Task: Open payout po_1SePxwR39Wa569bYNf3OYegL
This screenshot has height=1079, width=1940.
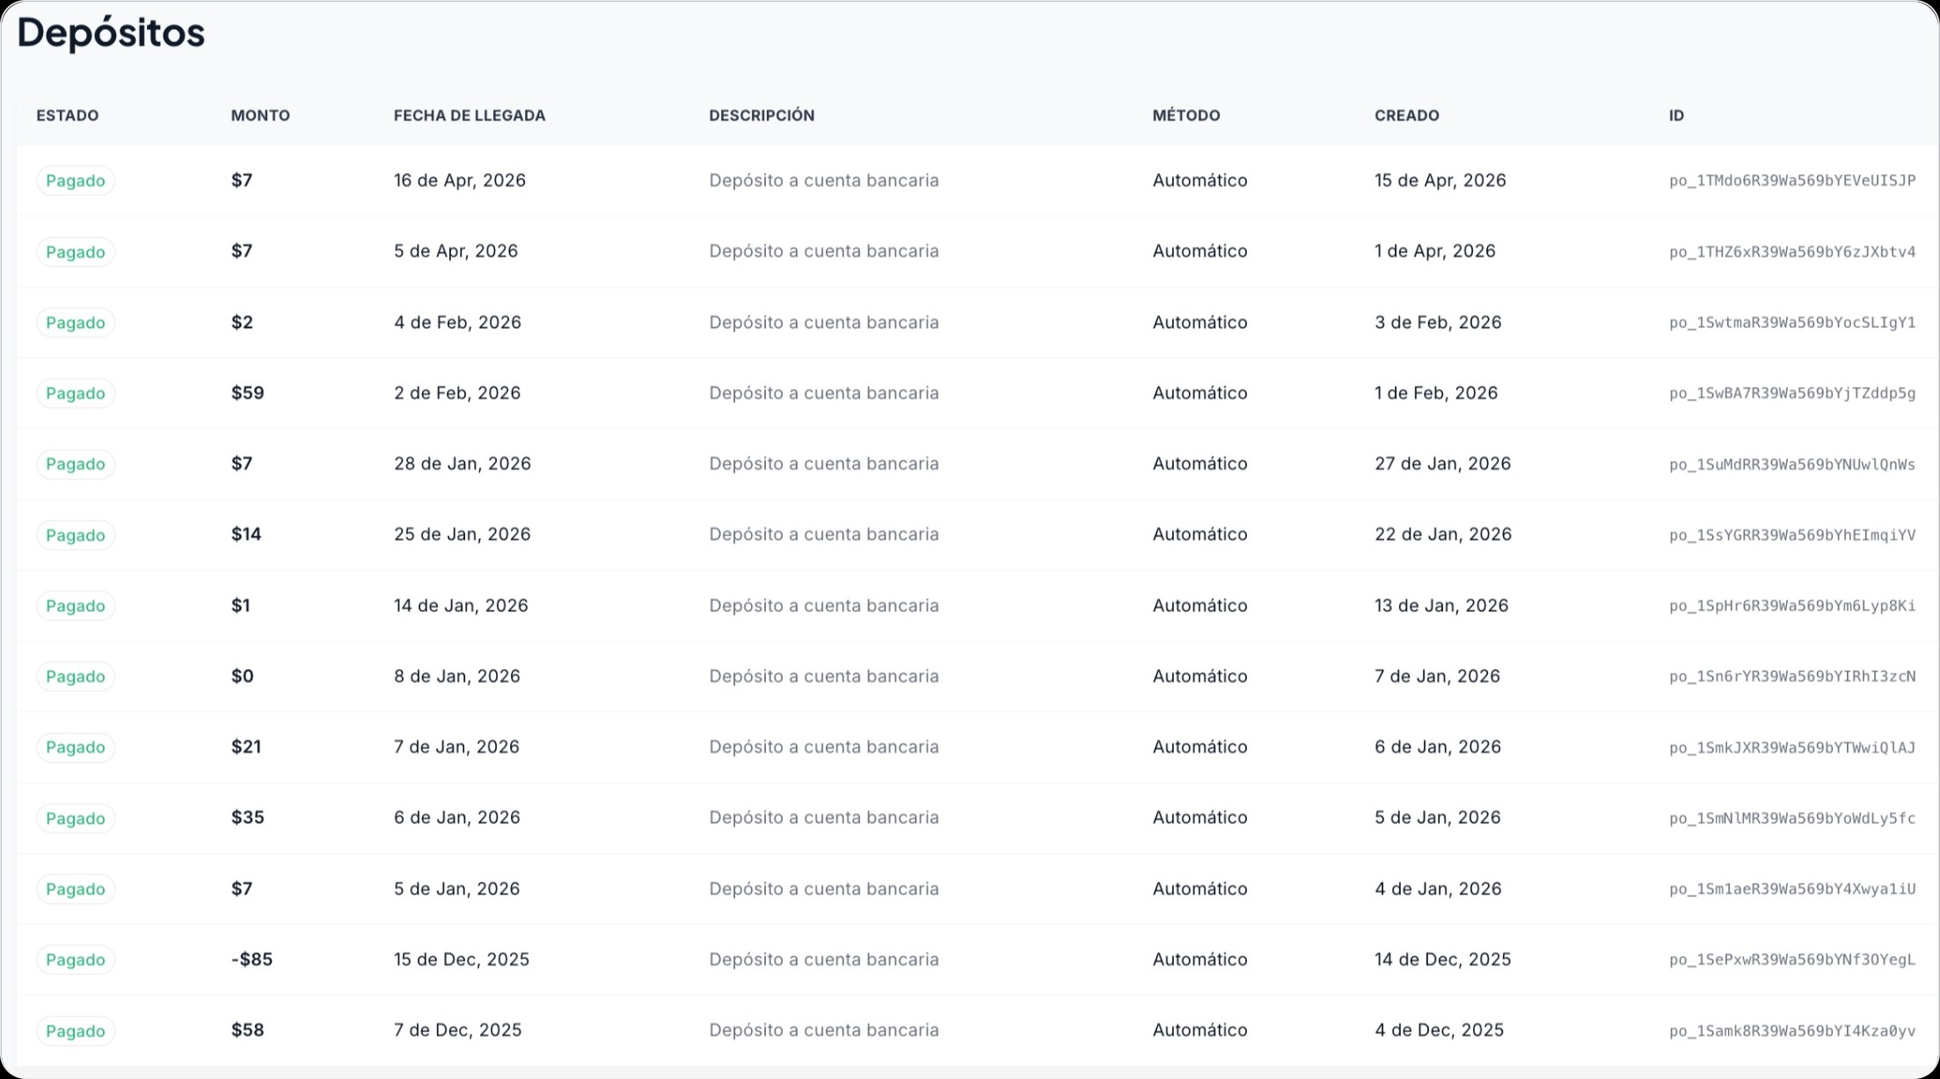Action: click(1792, 959)
